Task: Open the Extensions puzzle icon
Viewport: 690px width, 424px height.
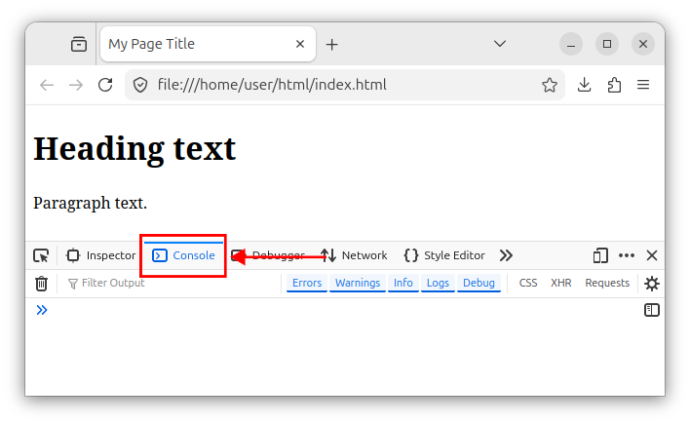Action: tap(614, 85)
